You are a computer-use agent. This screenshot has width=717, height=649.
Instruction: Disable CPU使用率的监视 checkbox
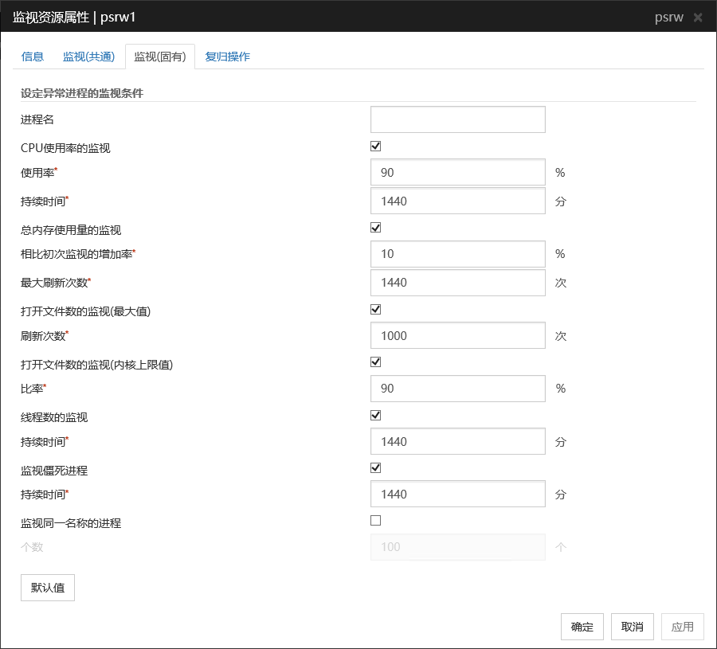click(x=376, y=147)
